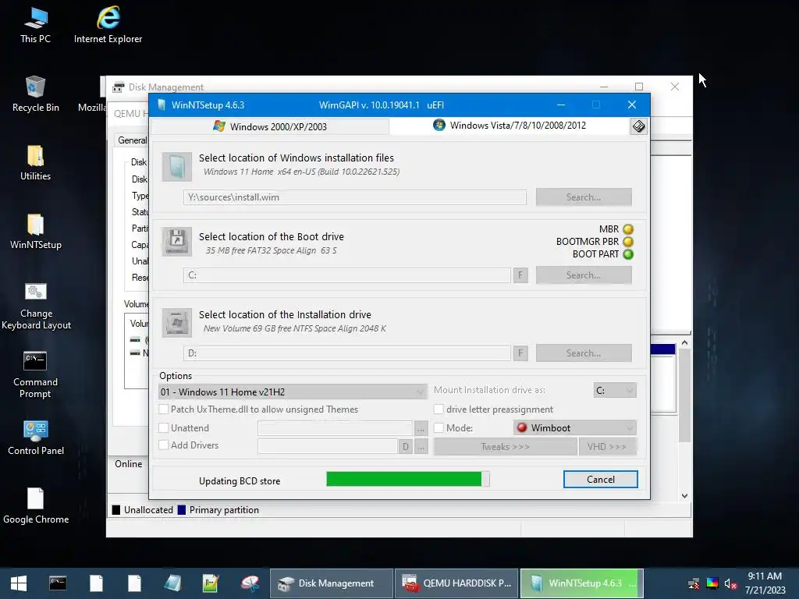Open the Mount Installation drive letter dropdown
Image resolution: width=799 pixels, height=599 pixels.
(615, 390)
